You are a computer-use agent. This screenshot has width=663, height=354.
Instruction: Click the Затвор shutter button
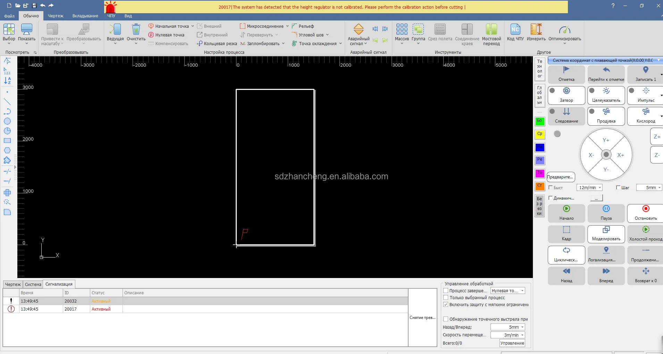pyautogui.click(x=567, y=95)
